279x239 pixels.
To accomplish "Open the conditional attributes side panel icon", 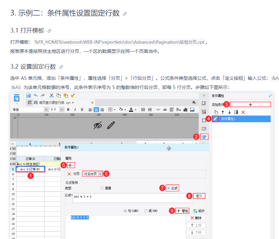I will tap(204, 137).
